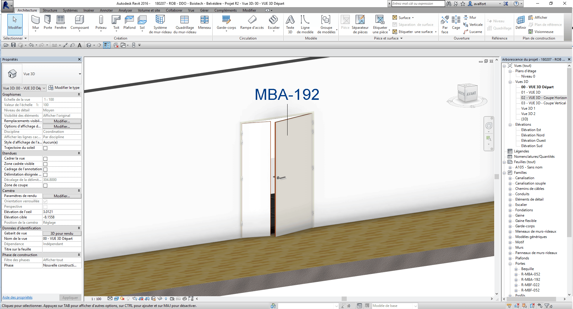Collapse the Élévations tree branch
573x309 pixels.
click(510, 125)
